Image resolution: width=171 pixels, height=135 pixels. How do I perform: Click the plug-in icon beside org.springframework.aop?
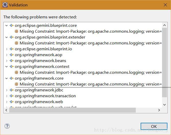click(x=11, y=55)
